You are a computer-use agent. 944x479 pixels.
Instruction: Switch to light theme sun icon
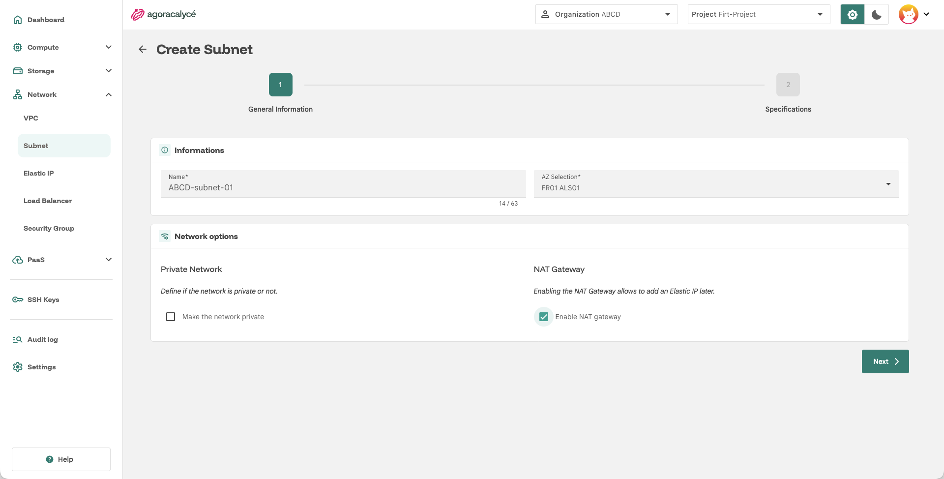853,14
